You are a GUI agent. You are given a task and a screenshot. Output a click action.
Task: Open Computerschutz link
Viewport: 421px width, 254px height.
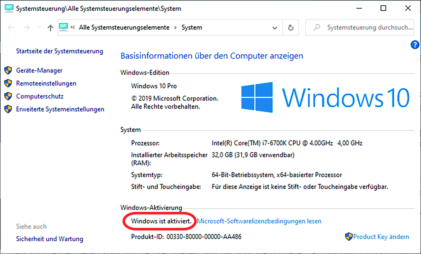click(x=40, y=96)
